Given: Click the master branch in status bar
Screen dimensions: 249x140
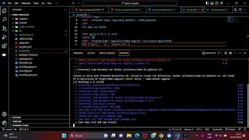Looking at the screenshot, I should [x=8, y=129].
